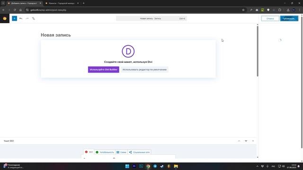Move Yoast SEO panel up
The image size is (303, 170).
[239, 141]
